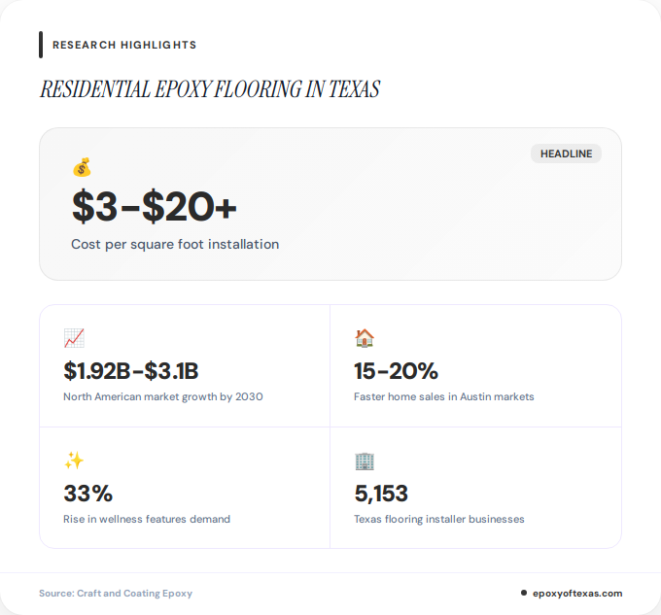661x615 pixels.
Task: Click the office building icon above 5,153
Action: [365, 461]
